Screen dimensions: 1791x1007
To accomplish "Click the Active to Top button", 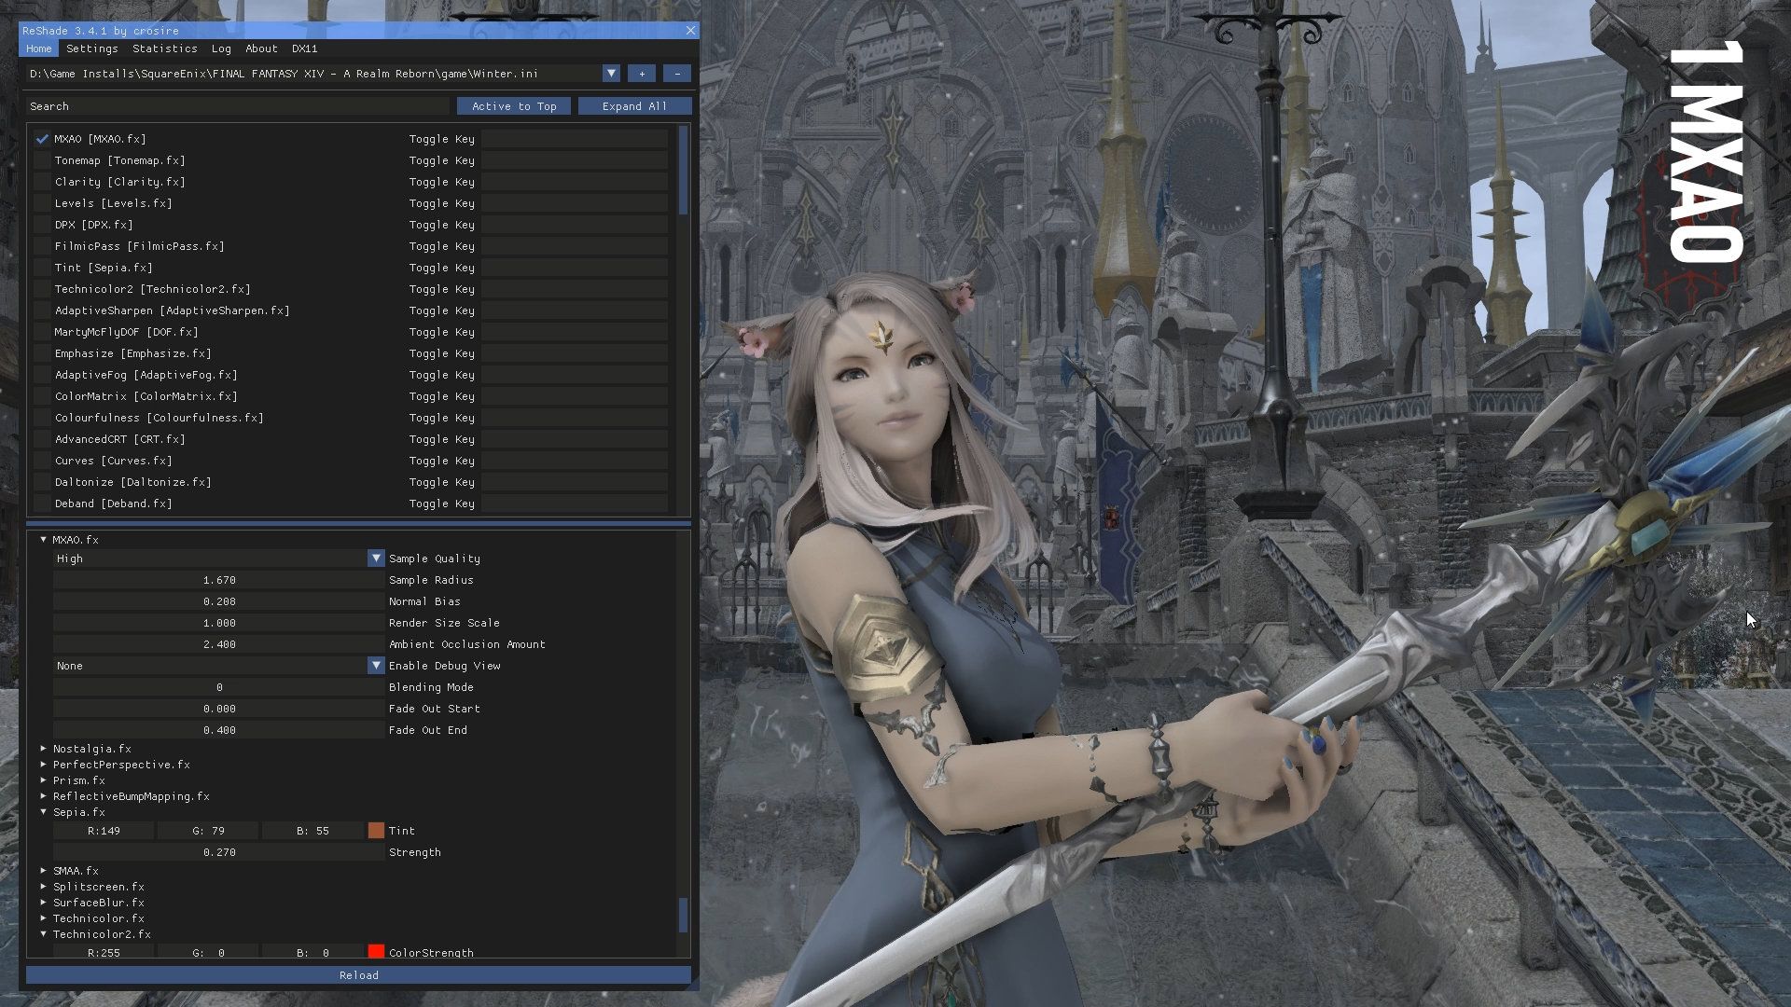I will [514, 106].
